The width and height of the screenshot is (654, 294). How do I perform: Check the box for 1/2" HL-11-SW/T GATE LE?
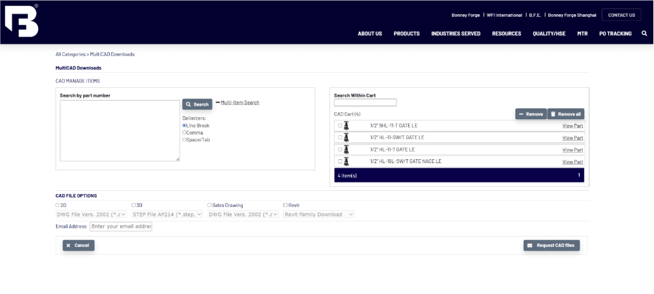pos(340,137)
